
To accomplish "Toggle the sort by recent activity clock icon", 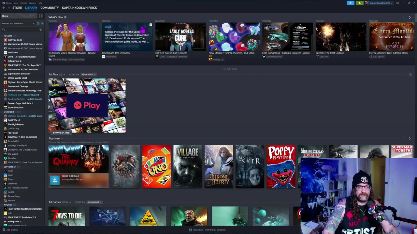I will [x=38, y=23].
